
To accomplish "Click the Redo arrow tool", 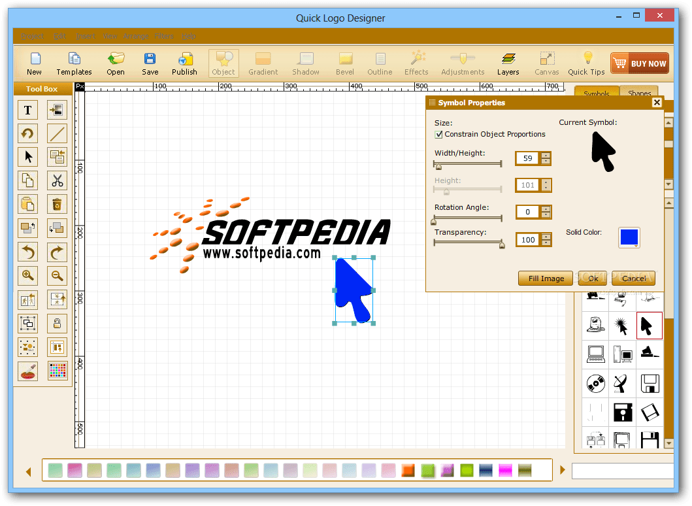I will (x=58, y=252).
